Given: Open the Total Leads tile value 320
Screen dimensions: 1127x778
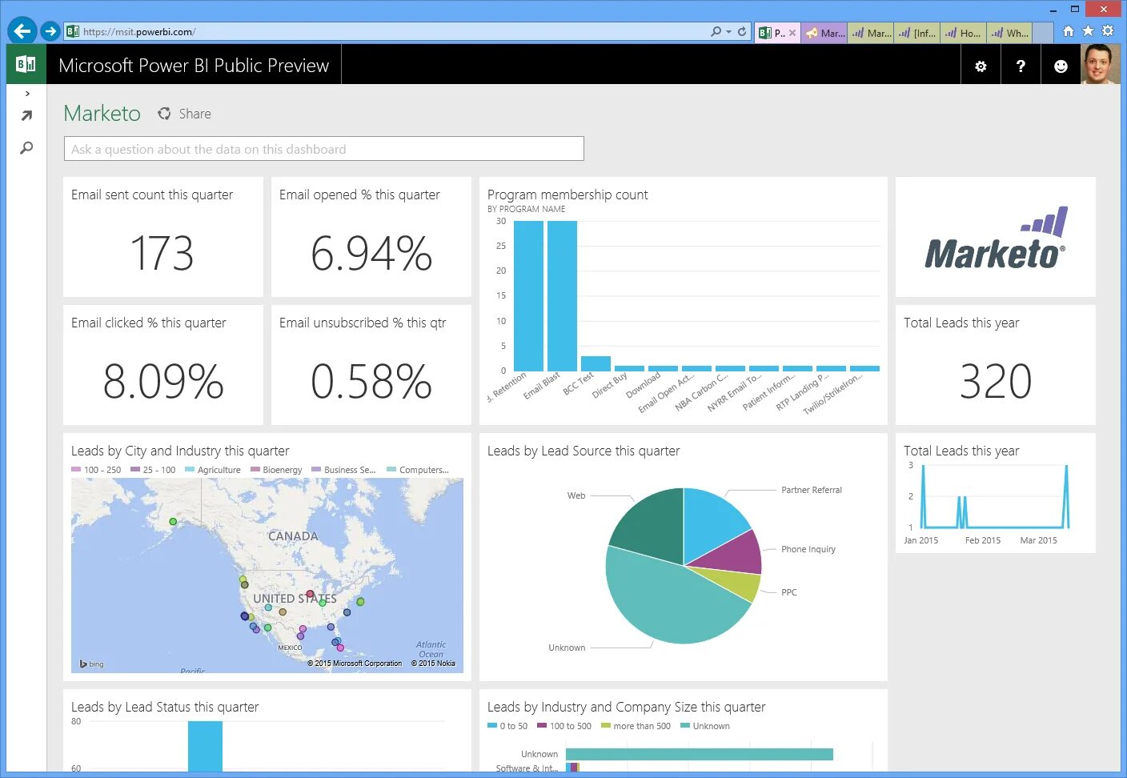Looking at the screenshot, I should point(996,381).
